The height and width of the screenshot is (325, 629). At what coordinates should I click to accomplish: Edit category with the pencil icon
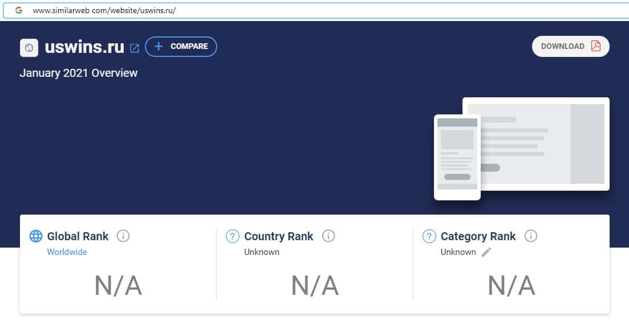point(486,252)
